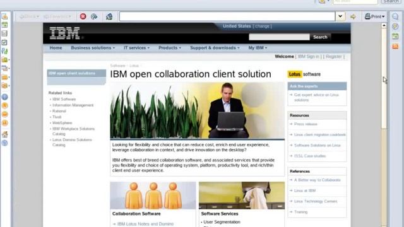
Task: Click the blue-green people icon below To Do
Action: 4,51
